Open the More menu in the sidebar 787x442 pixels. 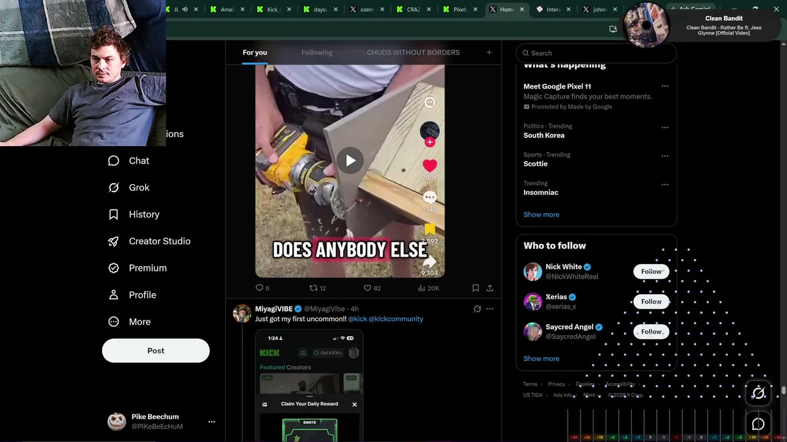tap(129, 322)
